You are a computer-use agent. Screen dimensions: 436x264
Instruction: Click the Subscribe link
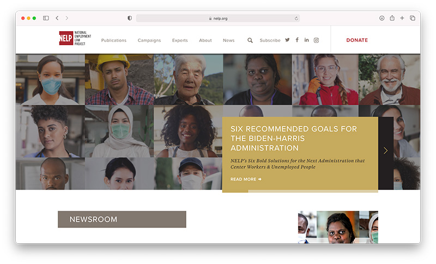click(270, 40)
